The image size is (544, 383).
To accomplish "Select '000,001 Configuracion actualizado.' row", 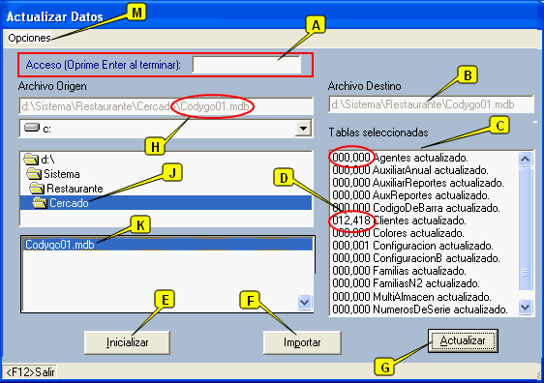I will [x=423, y=246].
